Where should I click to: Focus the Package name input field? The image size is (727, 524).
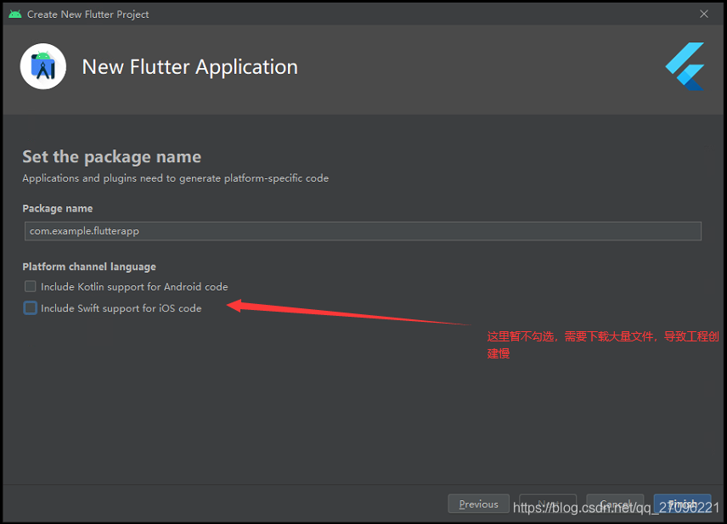(x=363, y=231)
